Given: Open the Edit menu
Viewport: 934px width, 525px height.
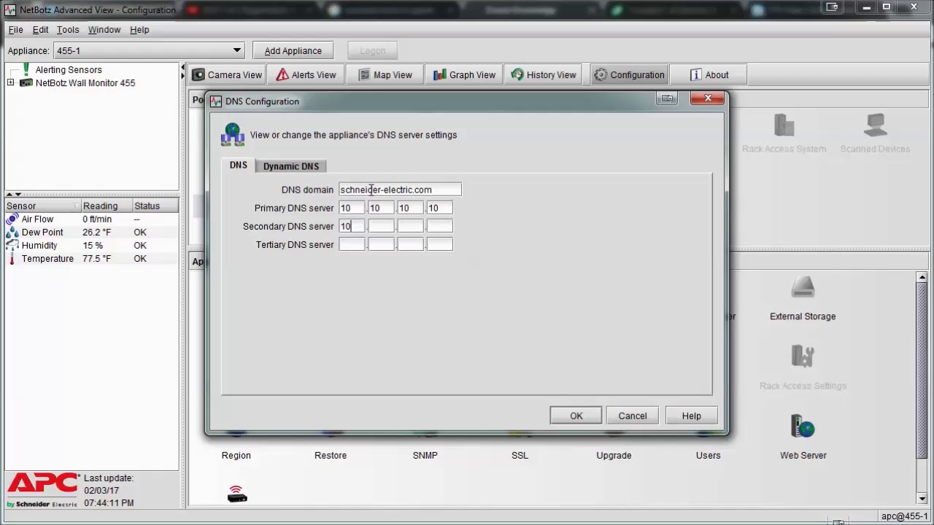Looking at the screenshot, I should 40,30.
